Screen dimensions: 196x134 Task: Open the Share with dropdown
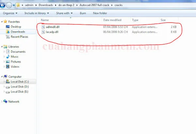coord(64,13)
